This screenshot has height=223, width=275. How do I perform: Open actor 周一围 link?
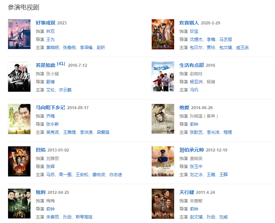65,175
